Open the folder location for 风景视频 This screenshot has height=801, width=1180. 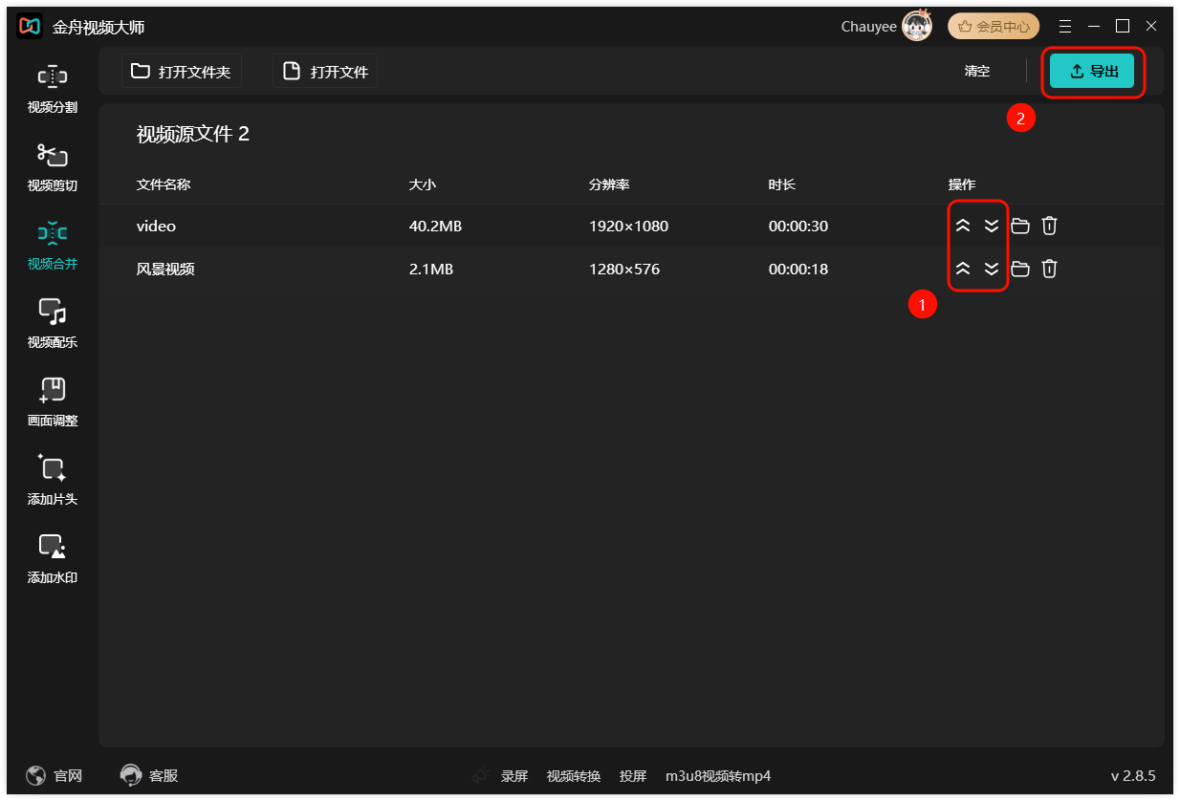pos(1020,269)
